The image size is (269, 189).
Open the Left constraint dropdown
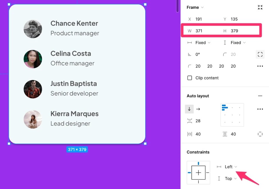tap(229, 167)
